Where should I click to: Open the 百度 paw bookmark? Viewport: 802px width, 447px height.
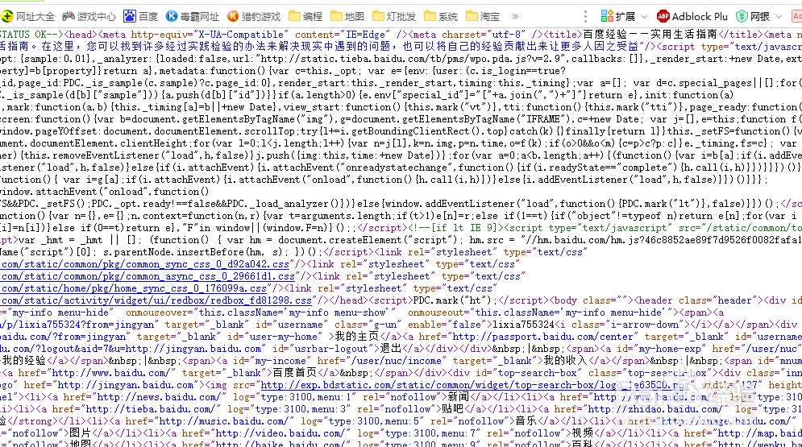pyautogui.click(x=141, y=16)
